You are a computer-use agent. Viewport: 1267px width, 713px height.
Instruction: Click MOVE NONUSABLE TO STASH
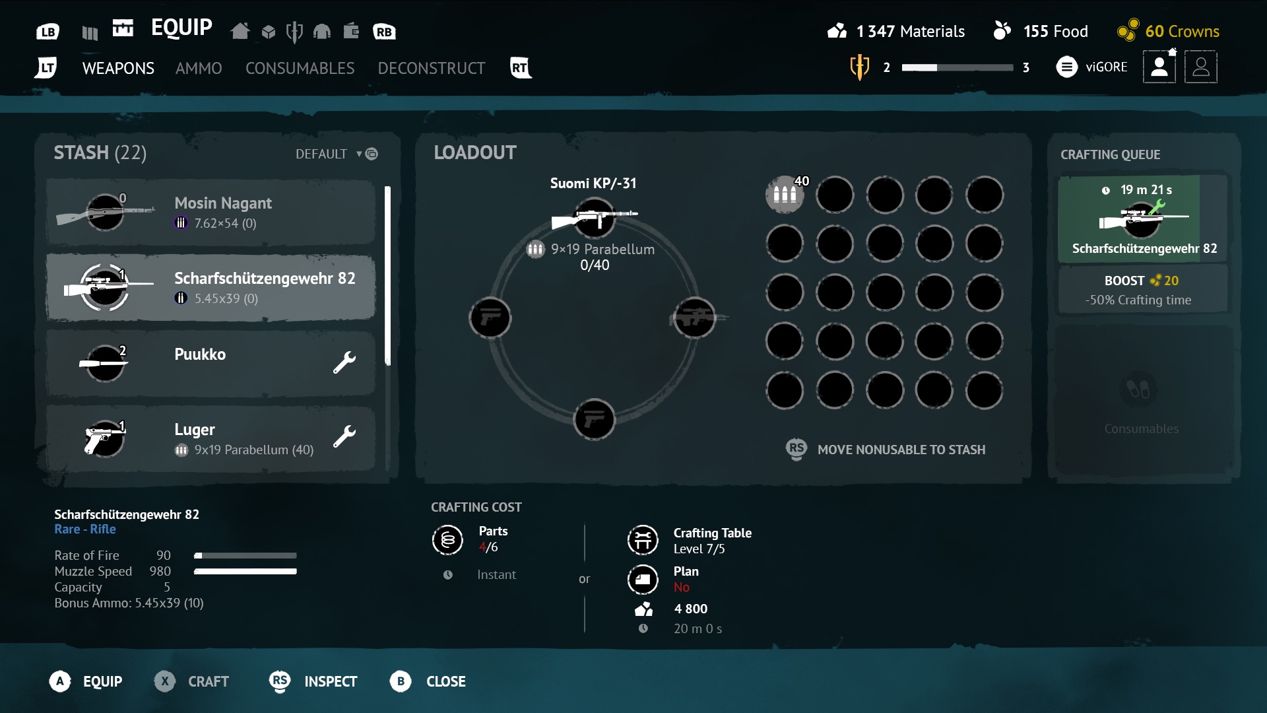(x=900, y=450)
